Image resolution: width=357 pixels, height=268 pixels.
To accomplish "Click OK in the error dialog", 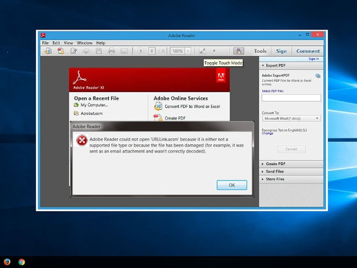I will [x=232, y=185].
